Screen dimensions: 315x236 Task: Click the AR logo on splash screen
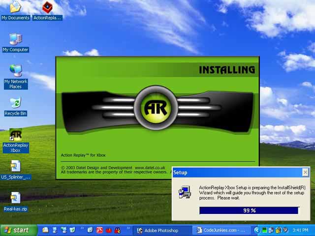coord(156,108)
